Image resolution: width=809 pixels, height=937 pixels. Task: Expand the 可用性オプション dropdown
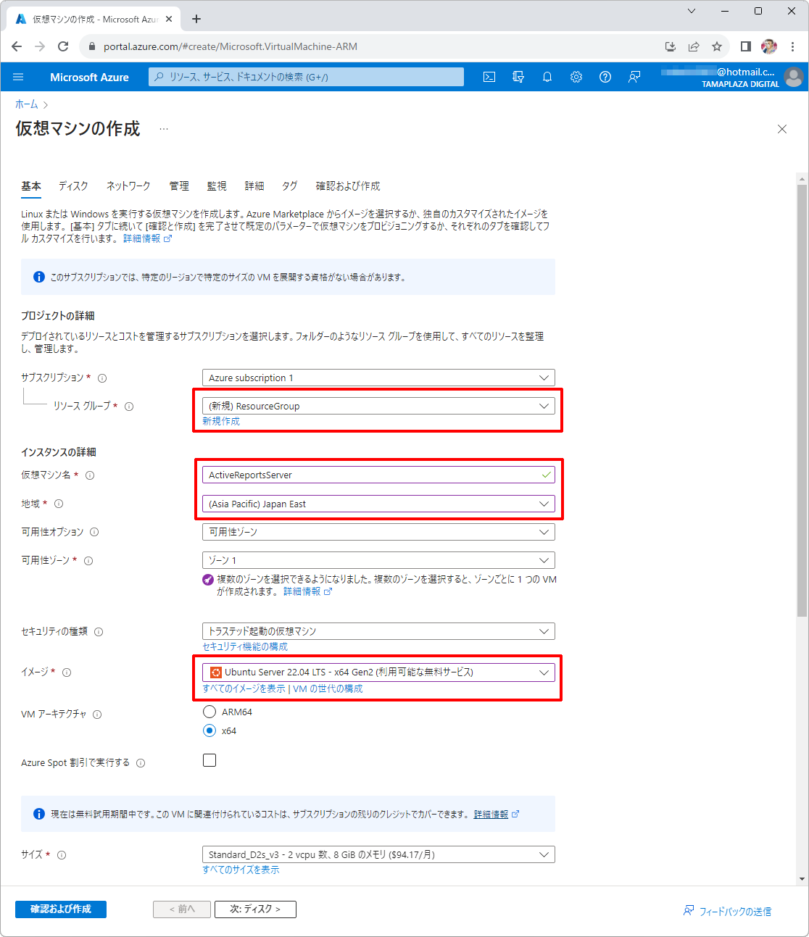point(378,532)
